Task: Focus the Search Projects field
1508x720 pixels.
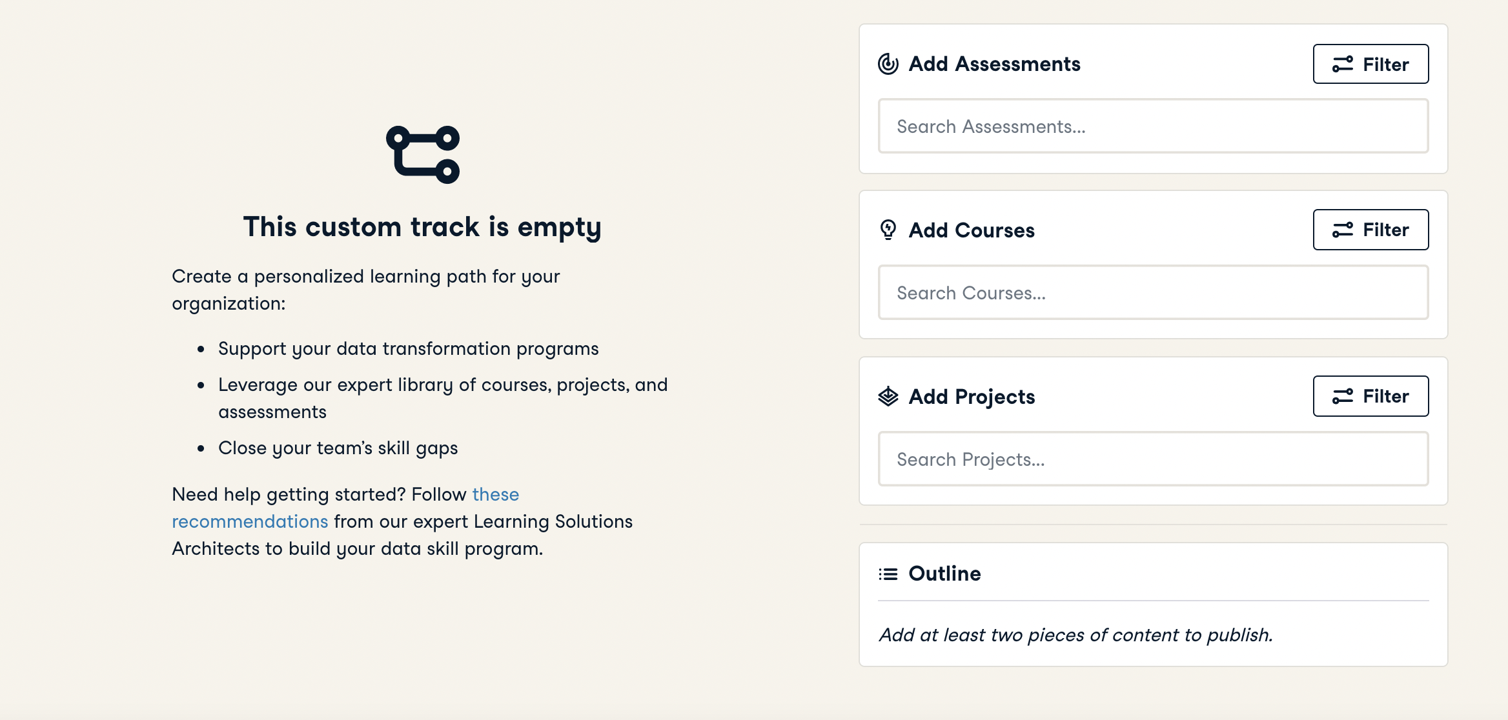Action: (1153, 459)
